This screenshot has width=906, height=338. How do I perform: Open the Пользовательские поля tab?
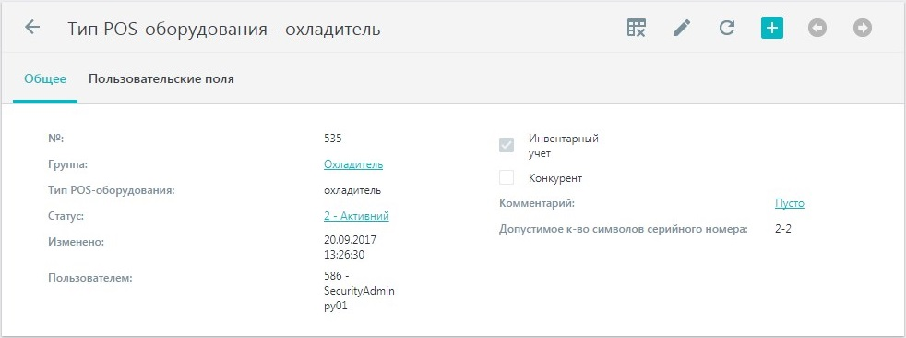coord(161,79)
